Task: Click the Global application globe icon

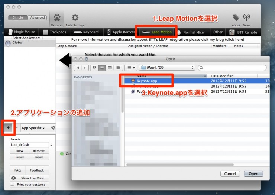Action: 8,43
